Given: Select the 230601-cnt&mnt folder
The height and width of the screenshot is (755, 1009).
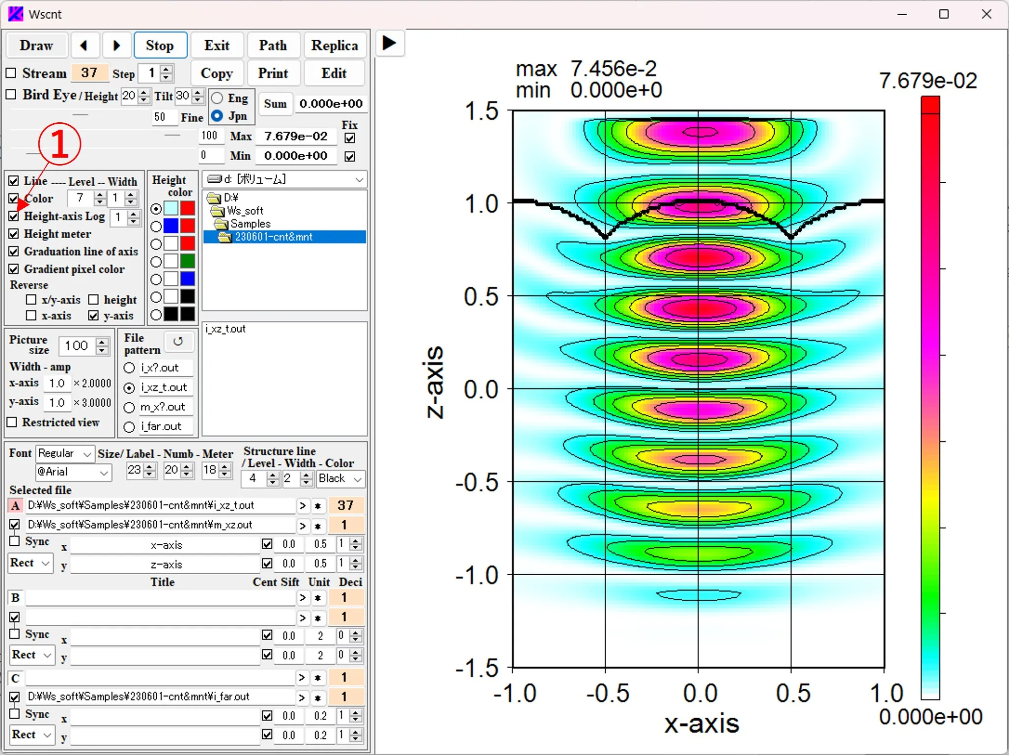Looking at the screenshot, I should point(273,237).
